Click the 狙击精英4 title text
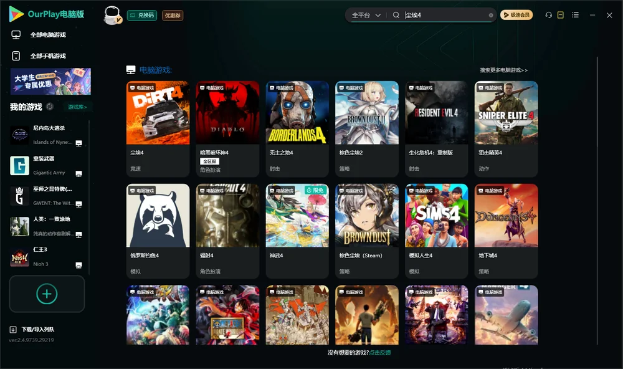Image resolution: width=623 pixels, height=369 pixels. 490,152
